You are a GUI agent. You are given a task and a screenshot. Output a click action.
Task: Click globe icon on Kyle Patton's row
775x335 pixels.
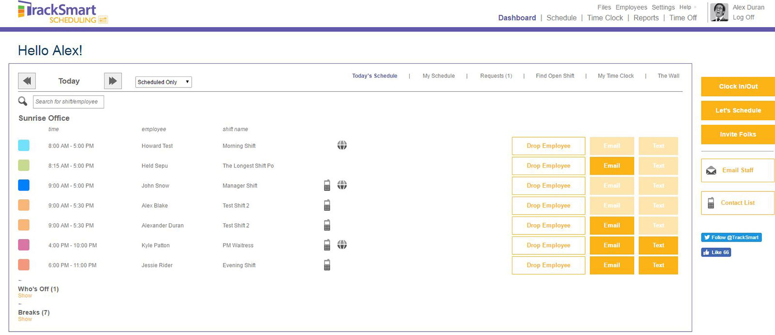pyautogui.click(x=342, y=245)
